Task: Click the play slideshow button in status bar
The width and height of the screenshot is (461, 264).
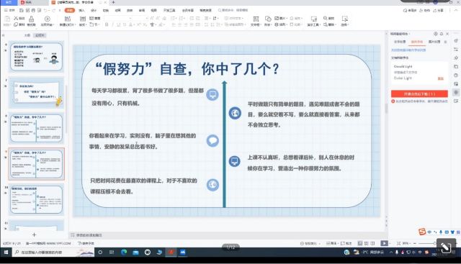Action: pos(384,243)
